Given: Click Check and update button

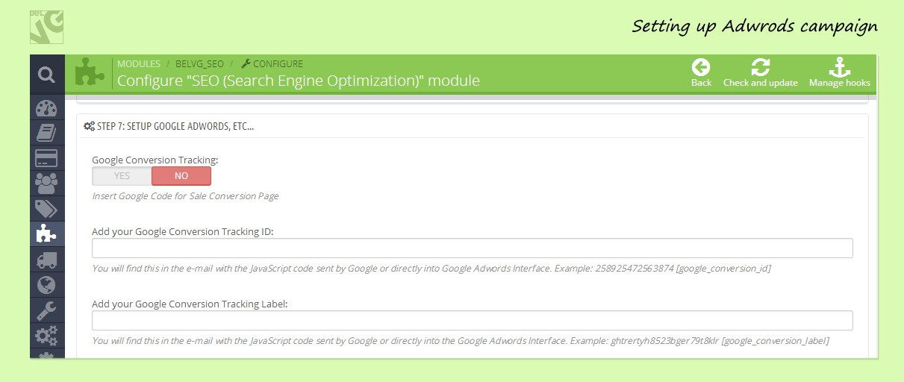Looking at the screenshot, I should (760, 73).
